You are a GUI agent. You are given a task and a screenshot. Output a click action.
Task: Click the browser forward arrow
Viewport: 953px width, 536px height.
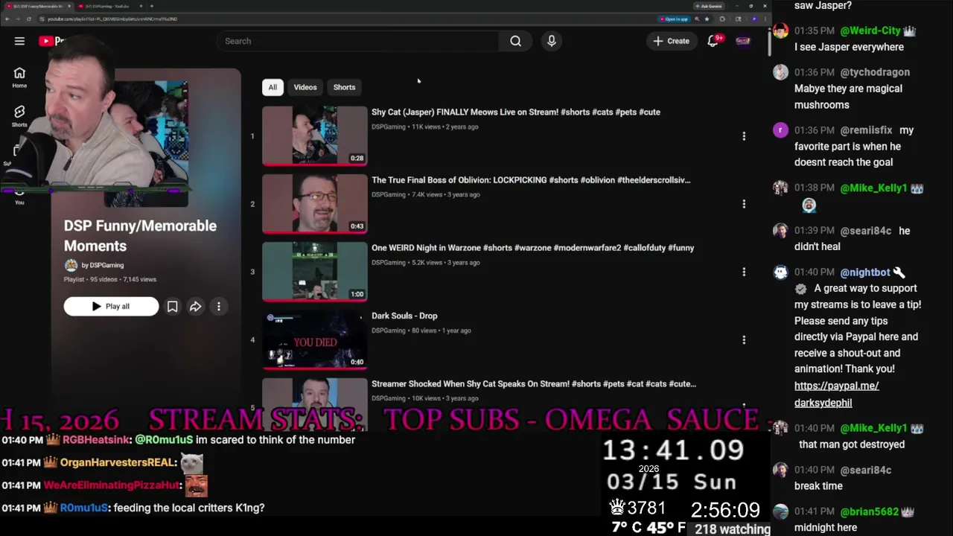tap(18, 19)
